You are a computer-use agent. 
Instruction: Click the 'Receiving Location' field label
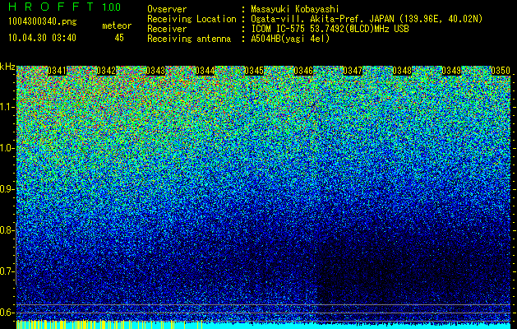pyautogui.click(x=192, y=19)
